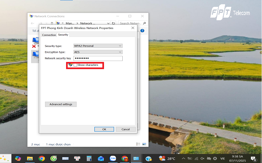The image size is (262, 163).
Task: Open Outlook from the taskbar
Action: coord(101,158)
